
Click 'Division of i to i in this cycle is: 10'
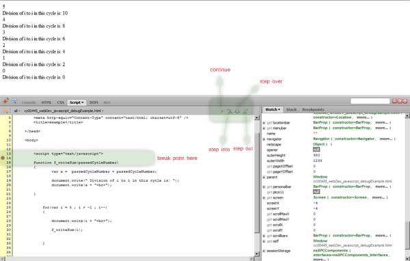(35, 13)
